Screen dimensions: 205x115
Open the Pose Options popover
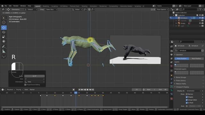click(162, 10)
